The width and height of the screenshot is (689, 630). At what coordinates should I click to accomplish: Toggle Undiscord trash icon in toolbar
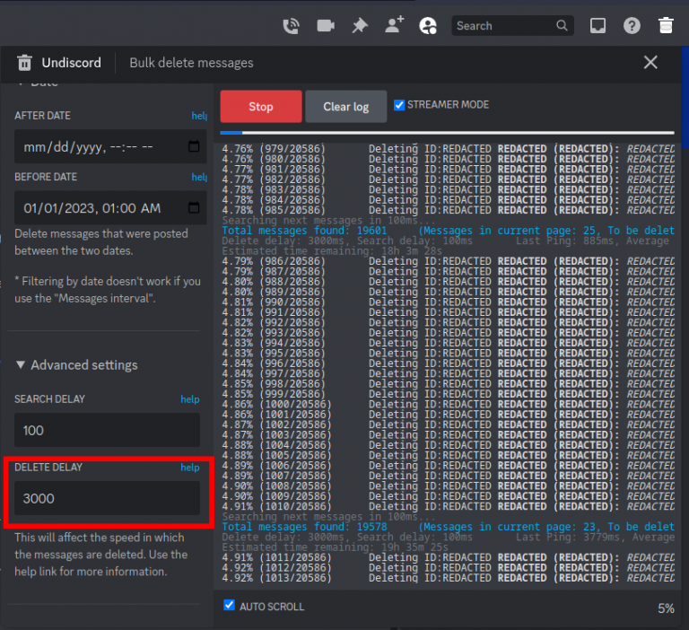point(667,25)
